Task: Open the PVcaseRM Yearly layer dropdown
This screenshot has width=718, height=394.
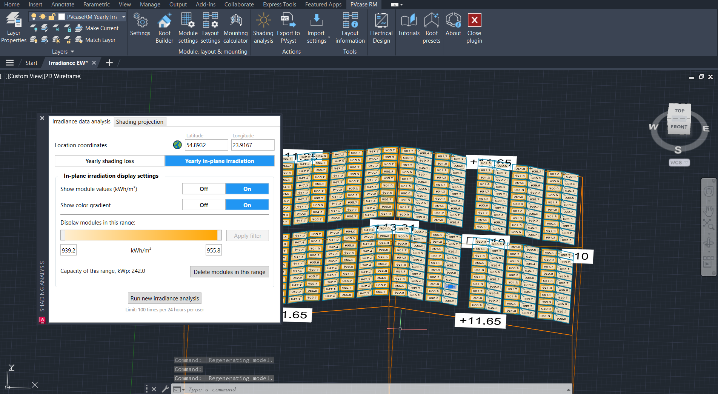Action: pyautogui.click(x=123, y=17)
